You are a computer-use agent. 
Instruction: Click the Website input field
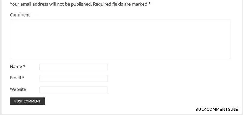pyautogui.click(x=74, y=90)
